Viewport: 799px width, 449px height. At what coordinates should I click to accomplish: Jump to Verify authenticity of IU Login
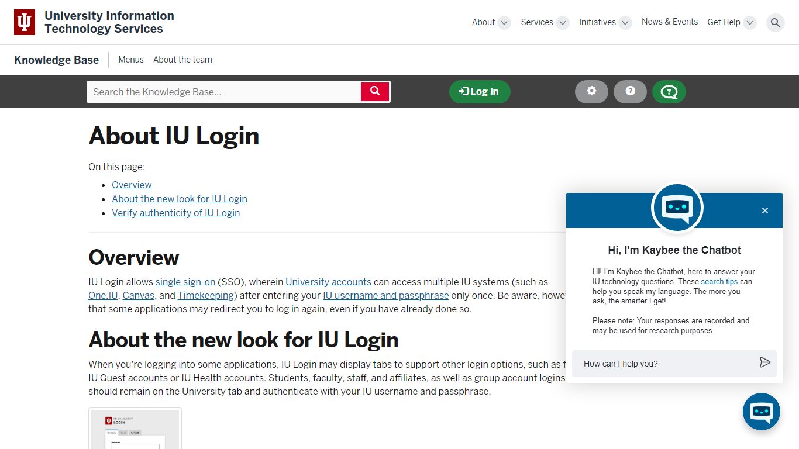[x=176, y=213]
